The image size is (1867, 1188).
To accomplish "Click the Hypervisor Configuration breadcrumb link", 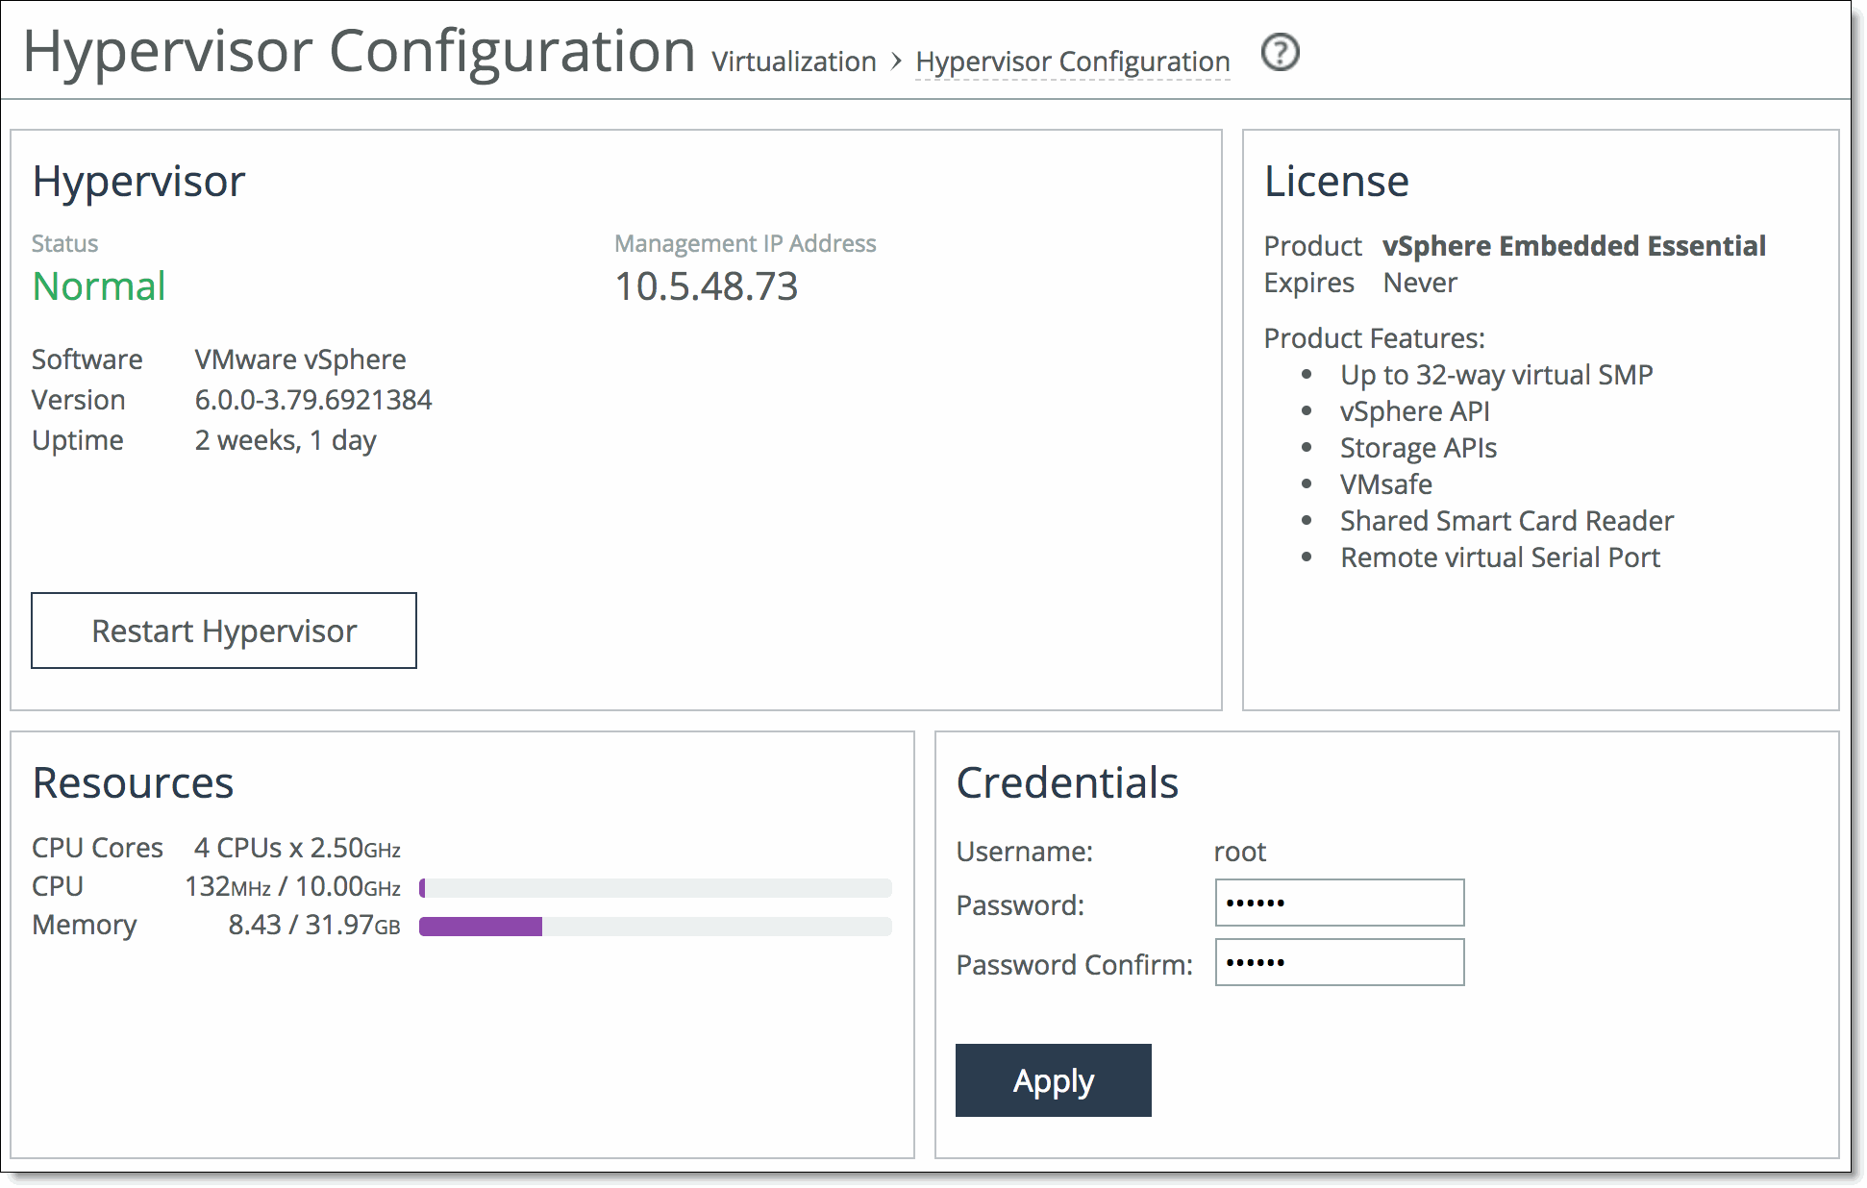I will point(1071,61).
